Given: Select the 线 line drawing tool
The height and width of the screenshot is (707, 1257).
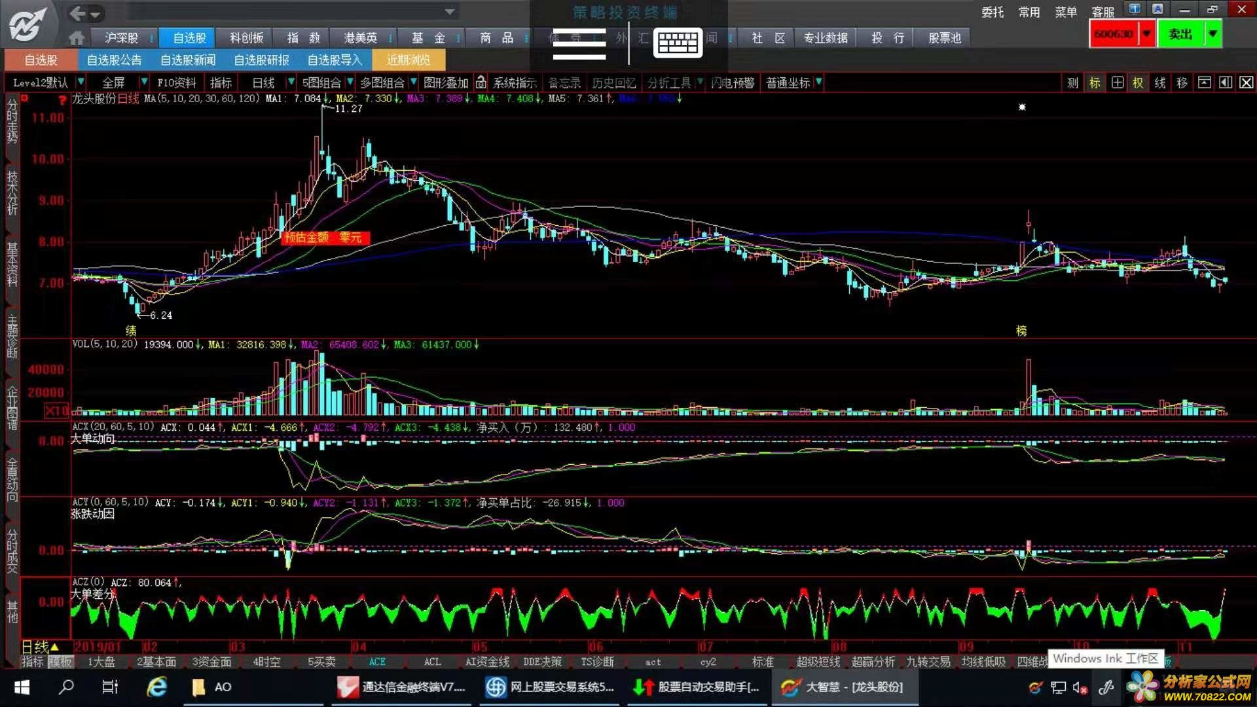Looking at the screenshot, I should point(1160,82).
